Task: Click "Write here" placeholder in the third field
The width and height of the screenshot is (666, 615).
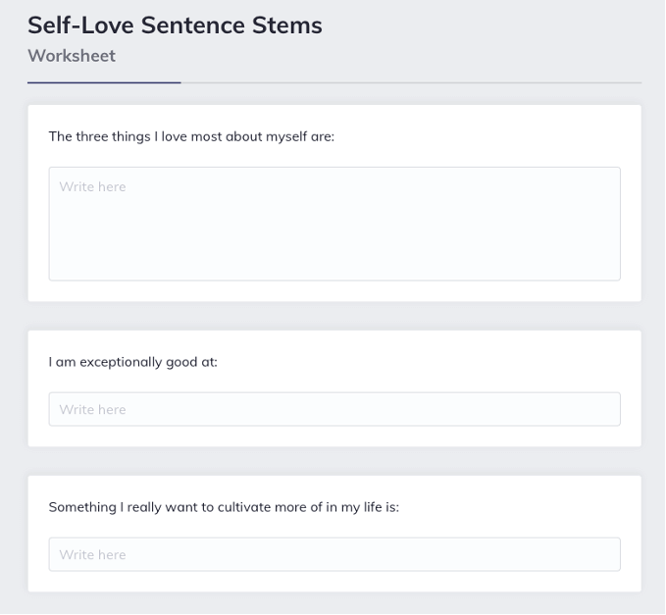Action: pyautogui.click(x=92, y=555)
